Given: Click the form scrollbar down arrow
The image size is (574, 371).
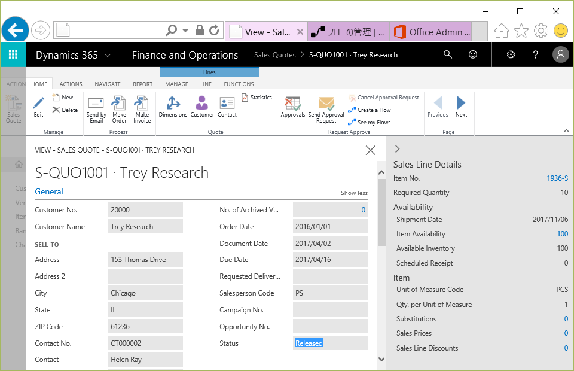Looking at the screenshot, I should [381, 359].
